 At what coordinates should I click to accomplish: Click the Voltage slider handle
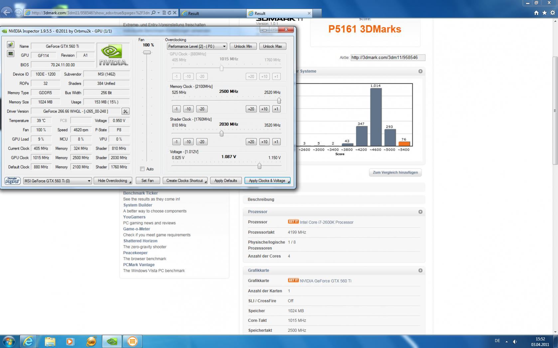(259, 166)
